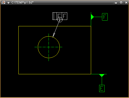The image size is (129, 98).
Task: Minimize the p1.tld document window
Action: tap(116, 3)
